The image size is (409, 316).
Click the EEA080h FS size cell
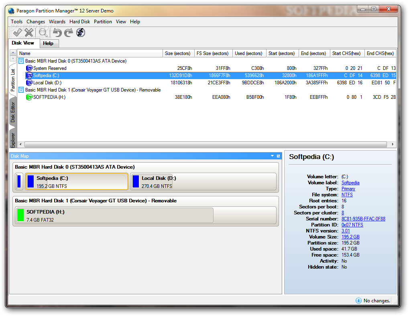[221, 97]
